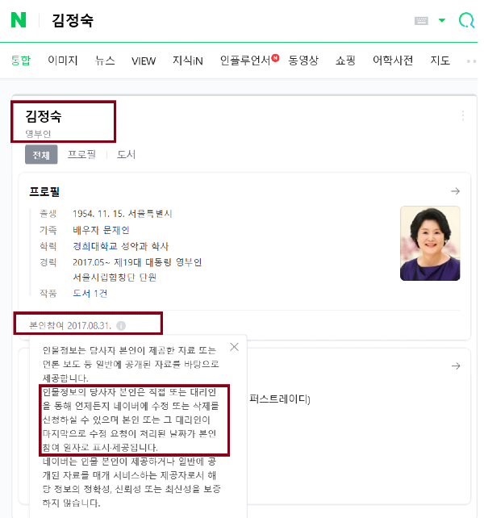Image resolution: width=484 pixels, height=518 pixels.
Task: Switch to the 이미지 tab
Action: pyautogui.click(x=63, y=61)
